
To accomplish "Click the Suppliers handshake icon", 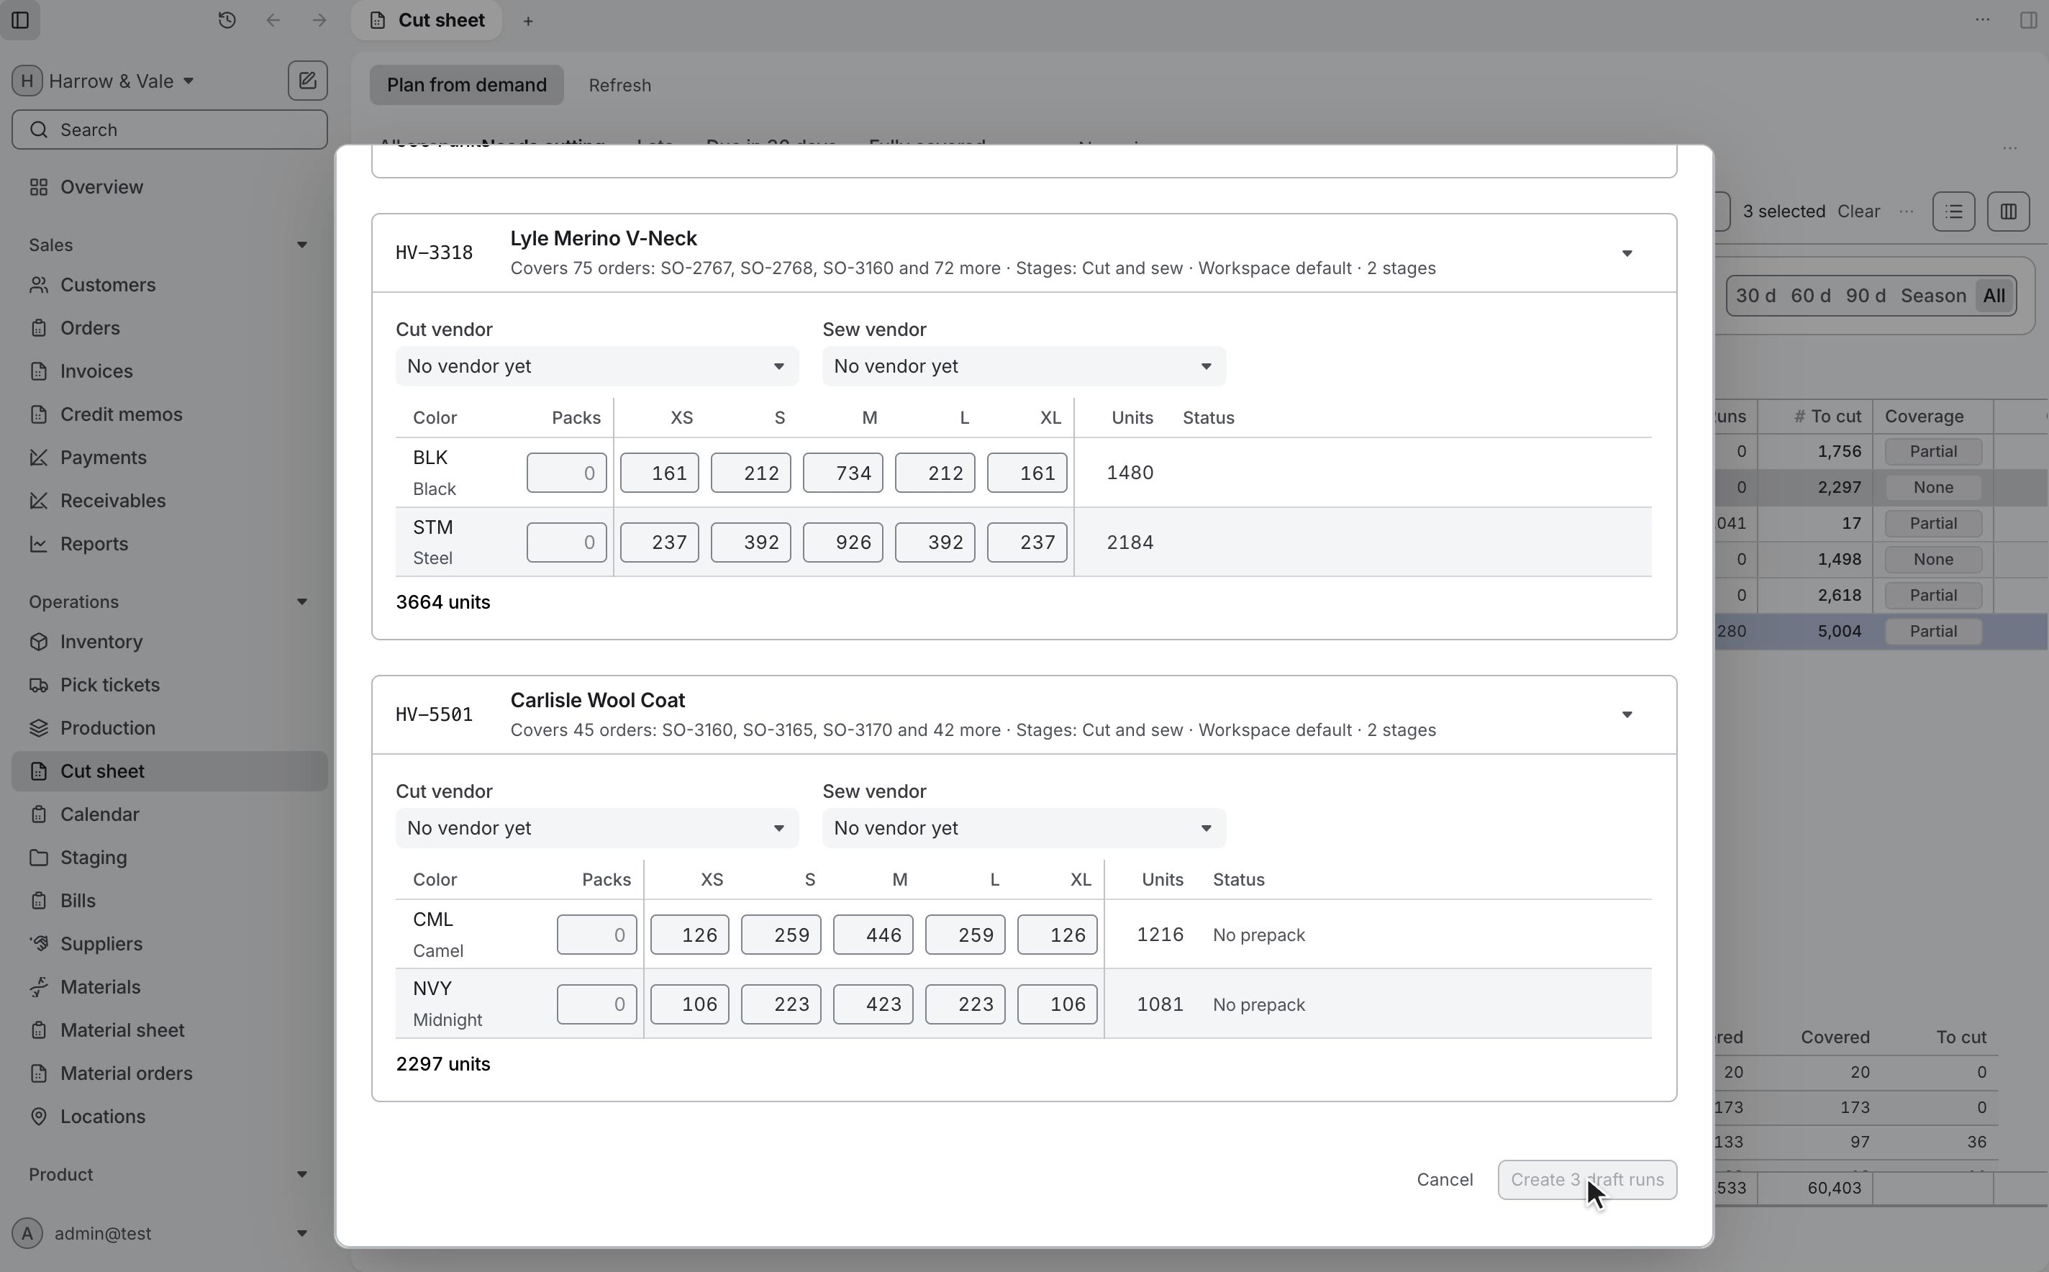I will pyautogui.click(x=39, y=944).
